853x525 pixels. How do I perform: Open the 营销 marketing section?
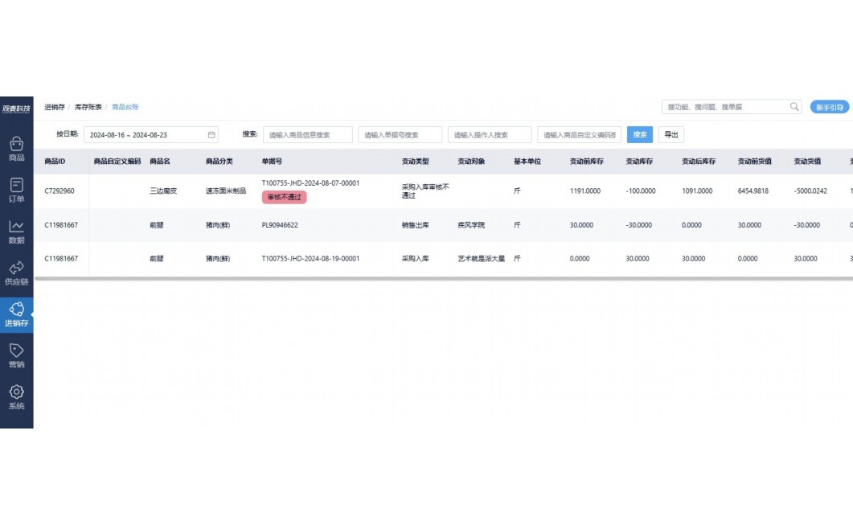[x=16, y=355]
